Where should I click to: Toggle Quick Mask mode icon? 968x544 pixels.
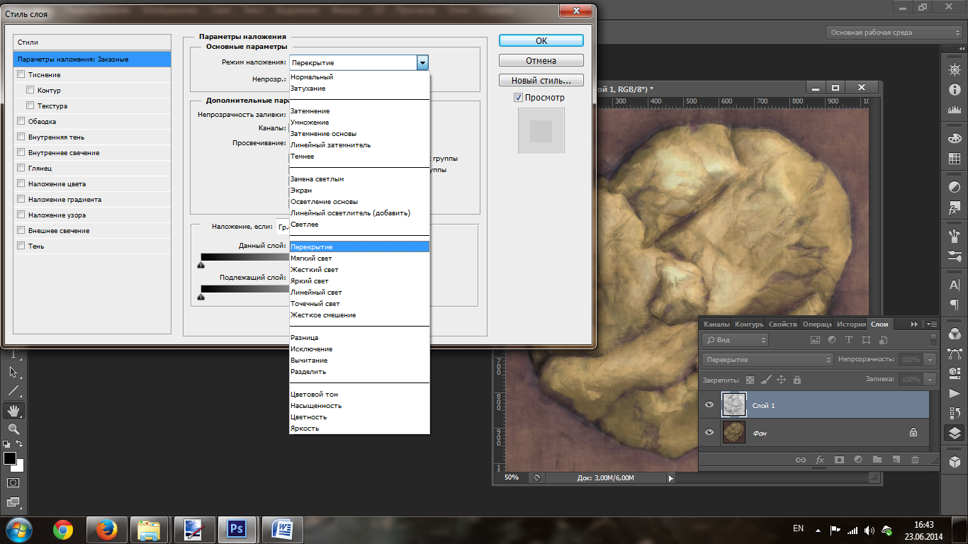[x=13, y=482]
